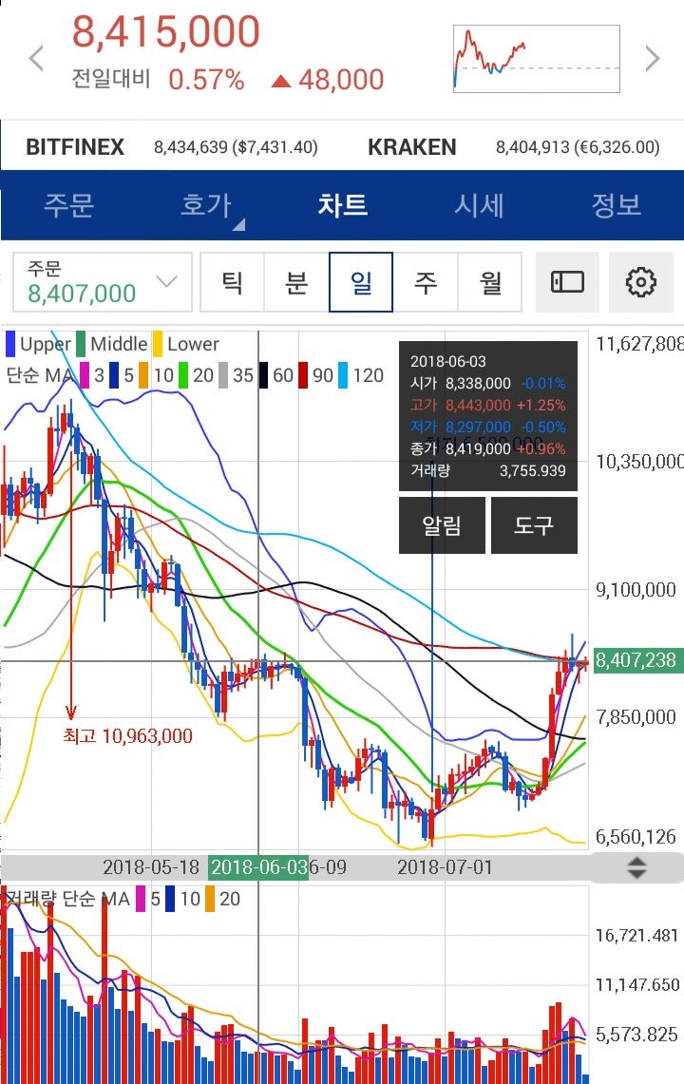Click the 2018-05-18 date label
The height and width of the screenshot is (1084, 684).
(151, 867)
